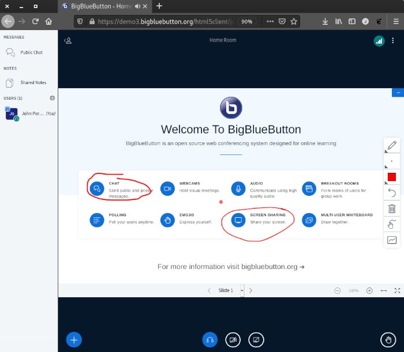
Task: Hide the presentation with minus button
Action: tap(398, 93)
